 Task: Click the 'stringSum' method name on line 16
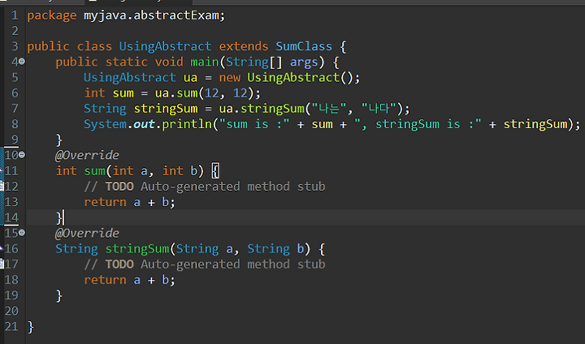pyautogui.click(x=137, y=248)
